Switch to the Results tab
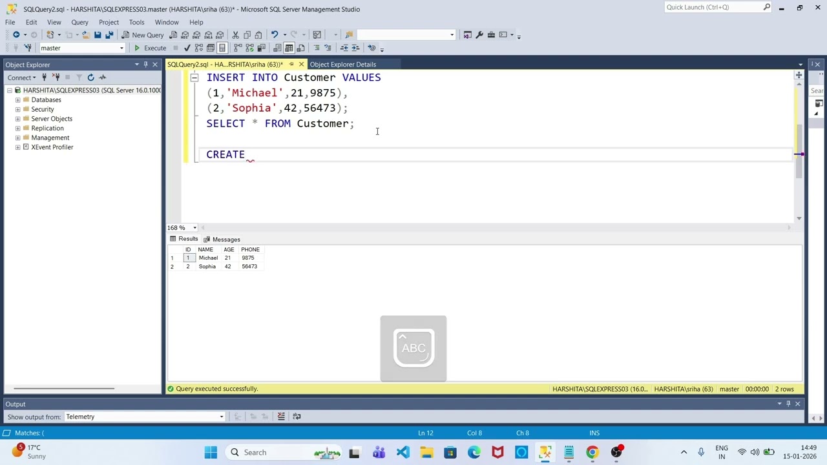Screen dimensions: 827x465 point(183,239)
